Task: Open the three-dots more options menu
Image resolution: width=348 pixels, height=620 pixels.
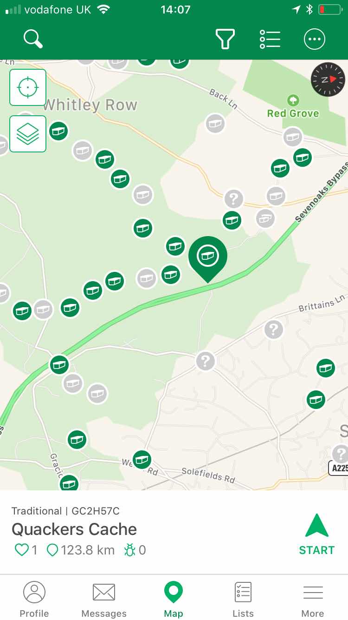Action: click(315, 39)
